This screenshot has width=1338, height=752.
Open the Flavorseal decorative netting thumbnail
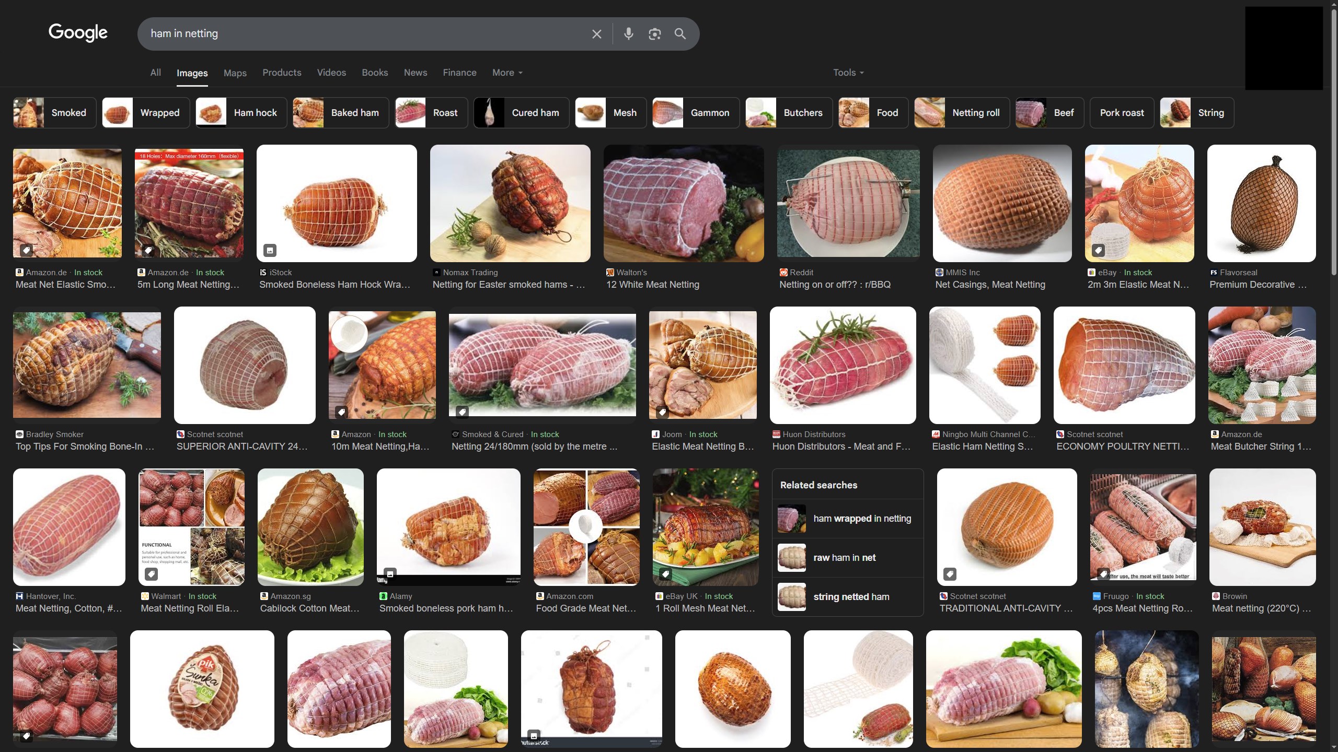(x=1261, y=203)
